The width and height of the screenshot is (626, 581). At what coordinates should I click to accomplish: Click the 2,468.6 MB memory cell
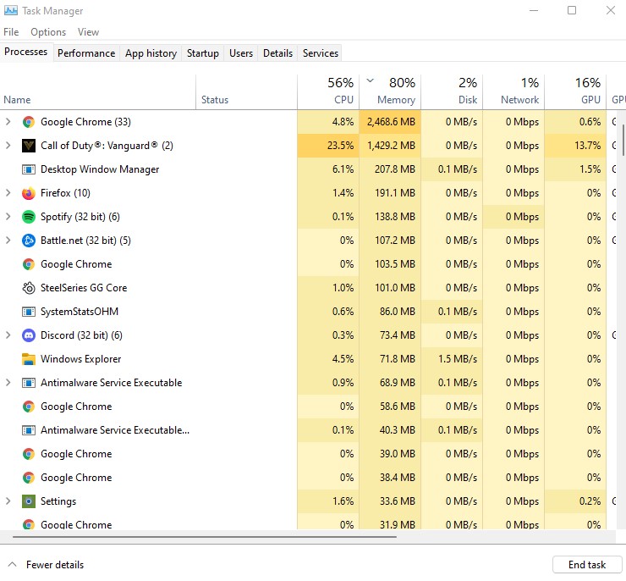pyautogui.click(x=390, y=122)
